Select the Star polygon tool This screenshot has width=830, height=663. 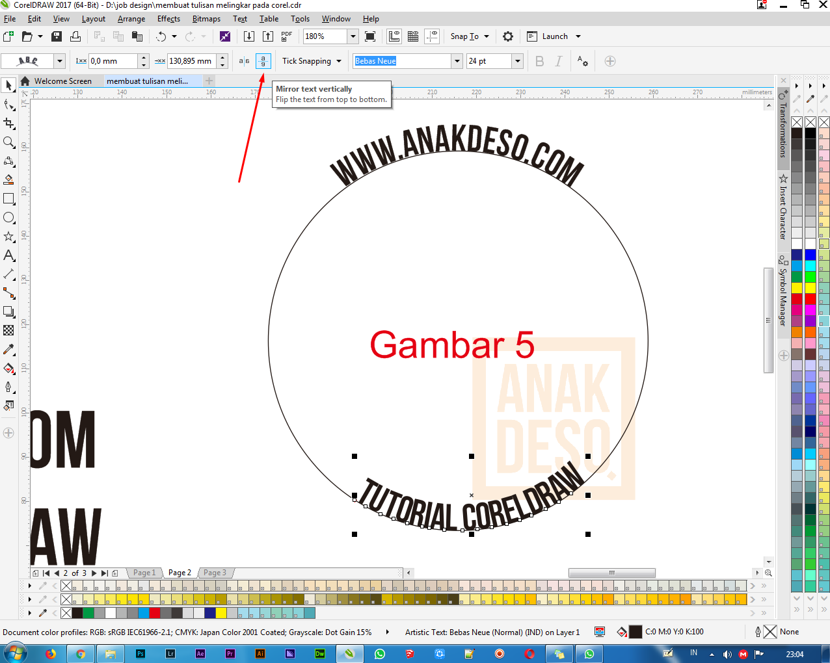point(8,237)
